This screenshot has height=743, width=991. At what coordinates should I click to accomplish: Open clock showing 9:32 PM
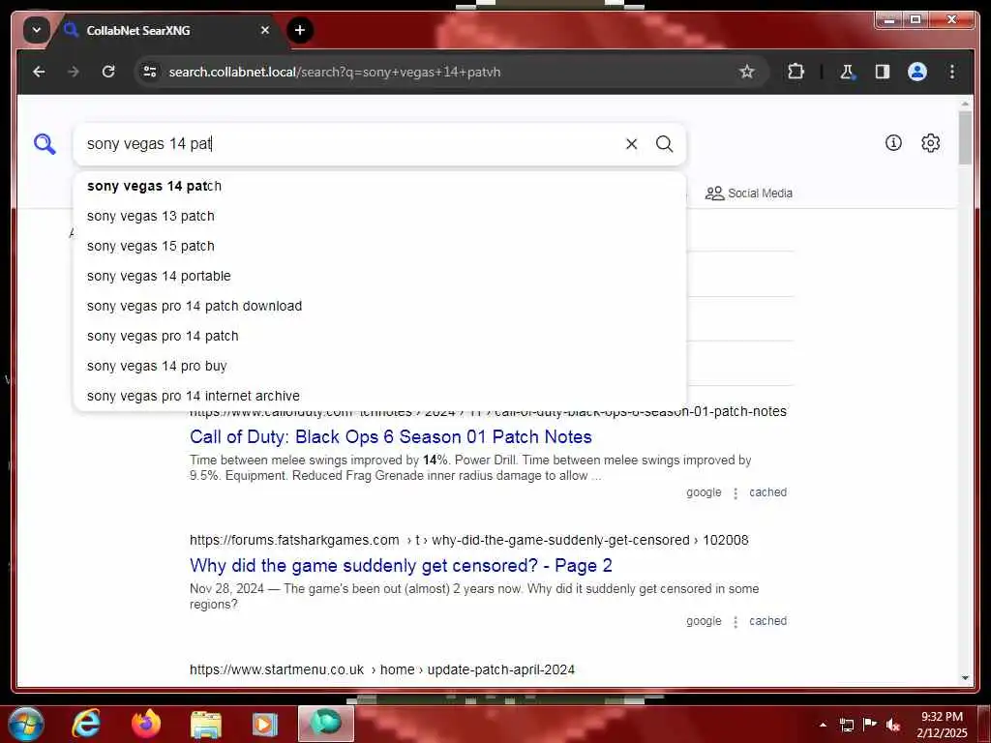(x=942, y=725)
